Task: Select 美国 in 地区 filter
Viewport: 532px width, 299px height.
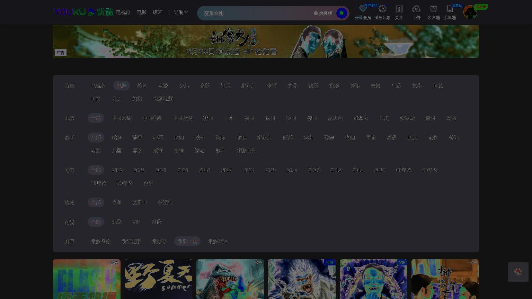Action: 250,118
